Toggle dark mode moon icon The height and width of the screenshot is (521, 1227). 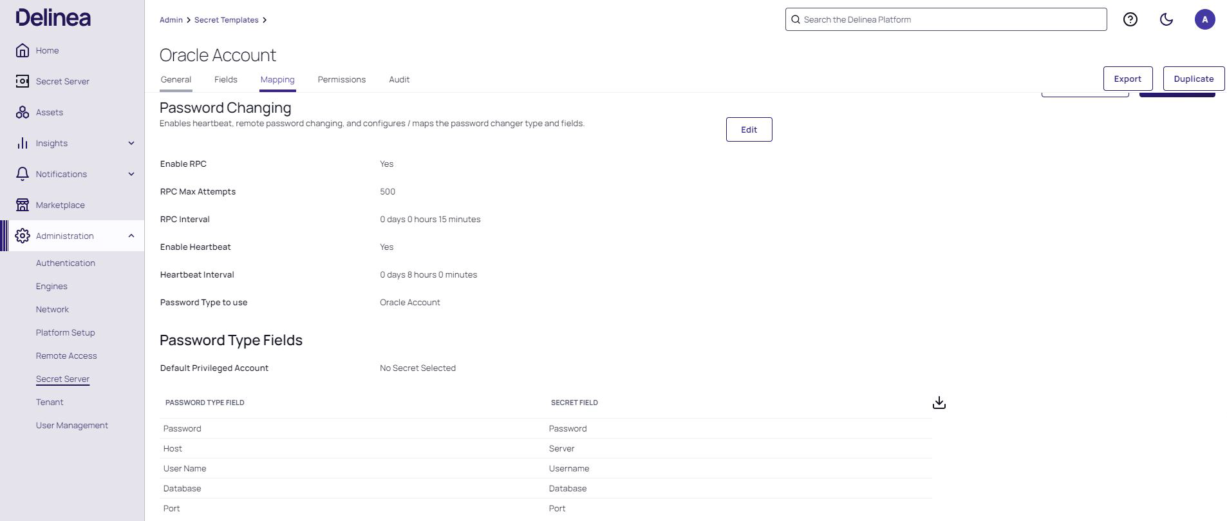(1166, 19)
